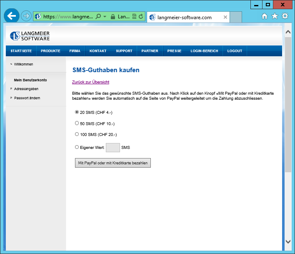
Task: Open the PRODUKTE menu item
Action: 50,51
